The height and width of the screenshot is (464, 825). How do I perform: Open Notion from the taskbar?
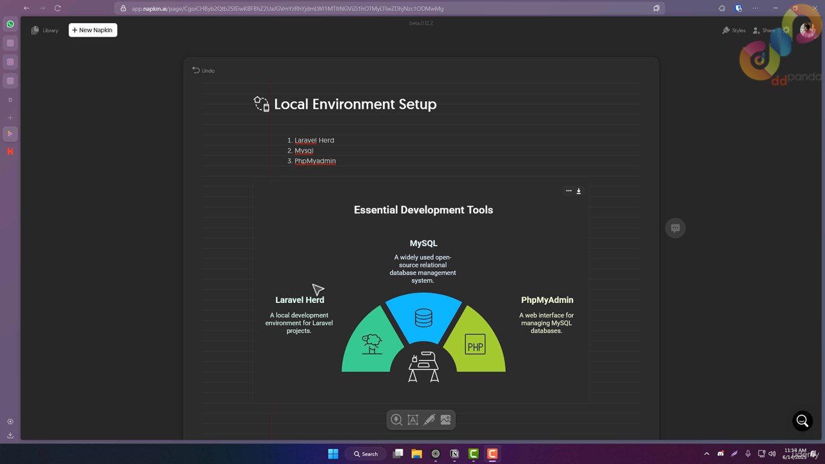click(x=454, y=454)
